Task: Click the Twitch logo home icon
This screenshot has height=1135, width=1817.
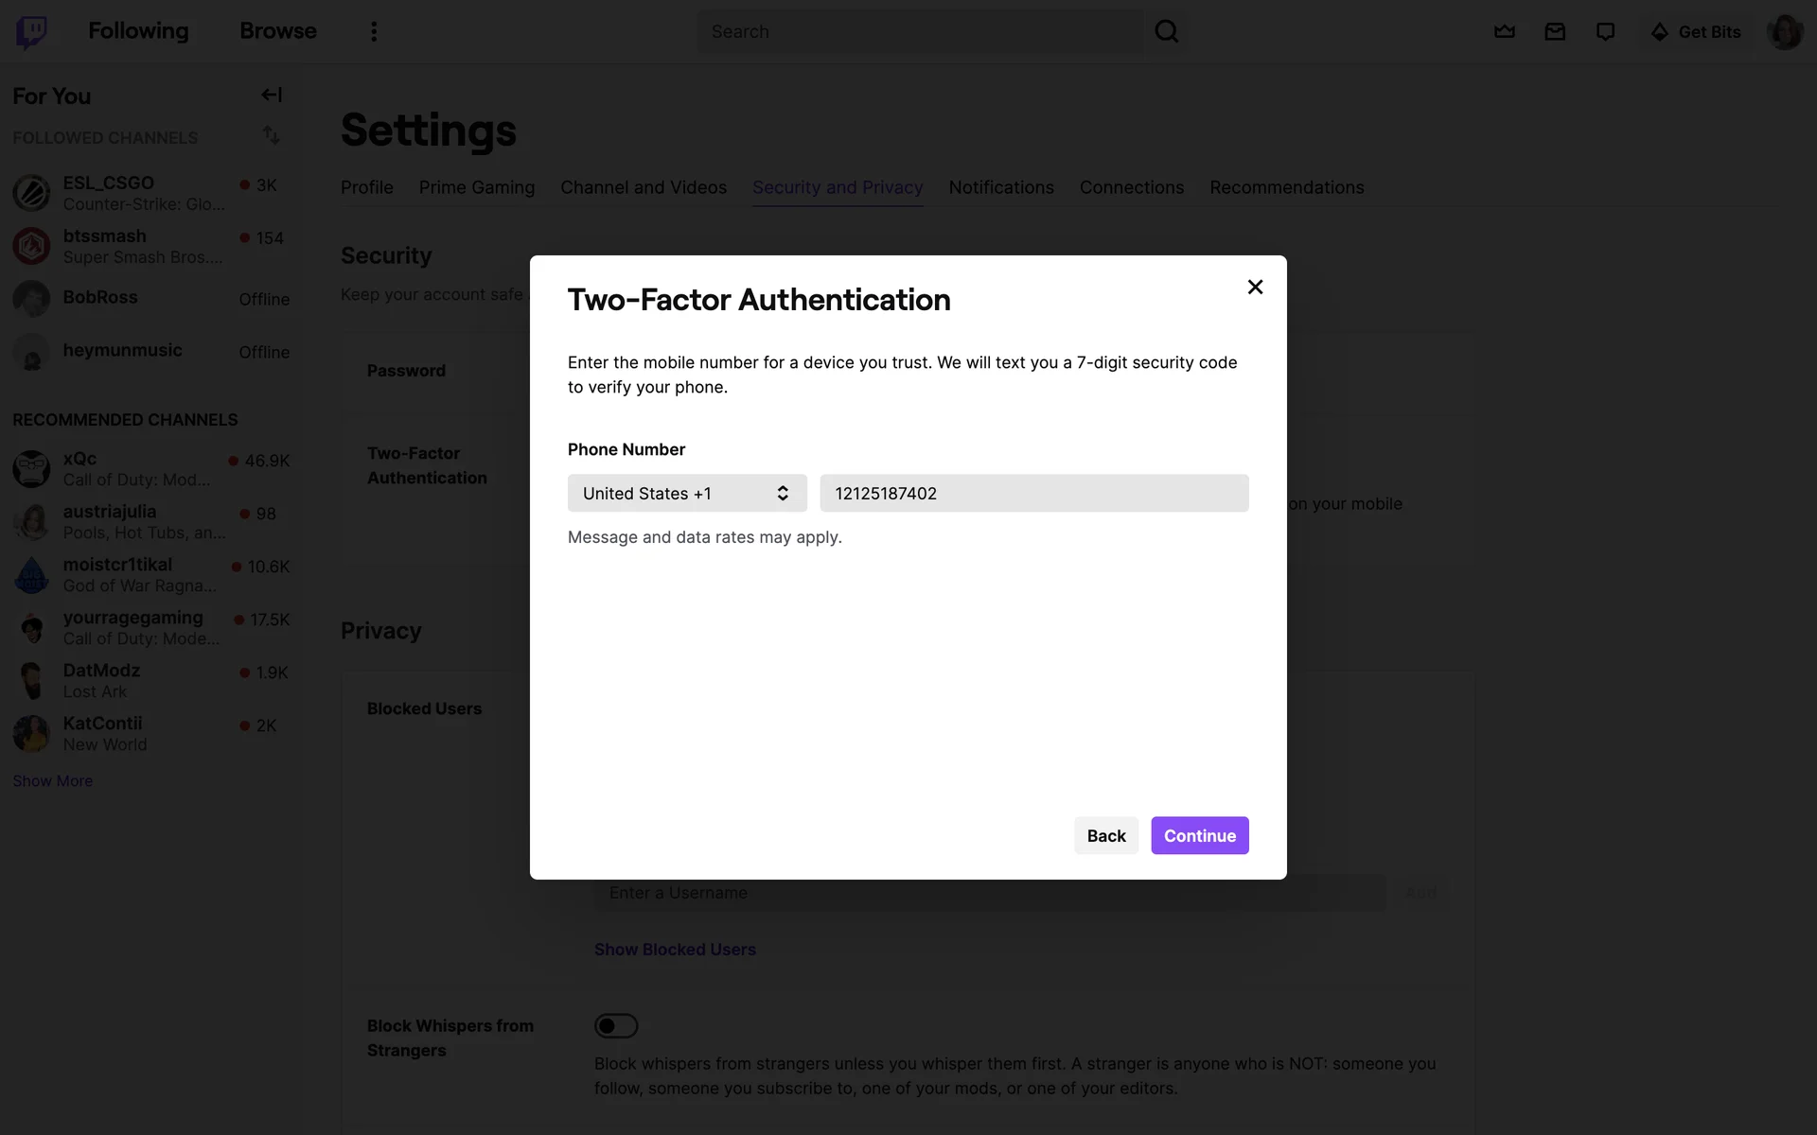Action: pyautogui.click(x=31, y=31)
